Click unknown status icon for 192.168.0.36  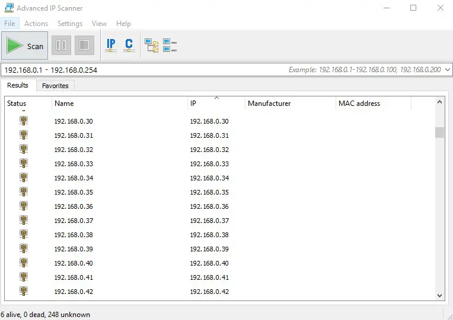pyautogui.click(x=24, y=206)
